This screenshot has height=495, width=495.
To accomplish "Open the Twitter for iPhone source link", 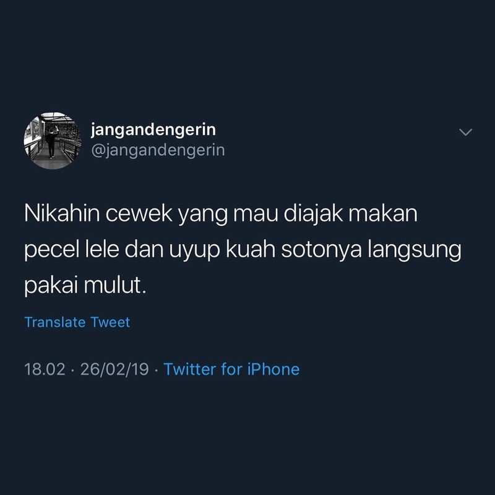I will 231,369.
